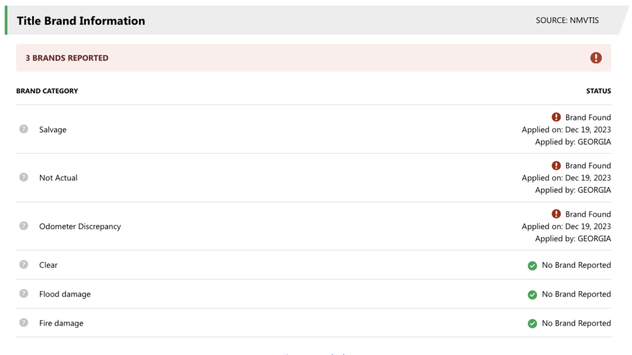Select the Odometer Discrepancy label

coord(80,227)
